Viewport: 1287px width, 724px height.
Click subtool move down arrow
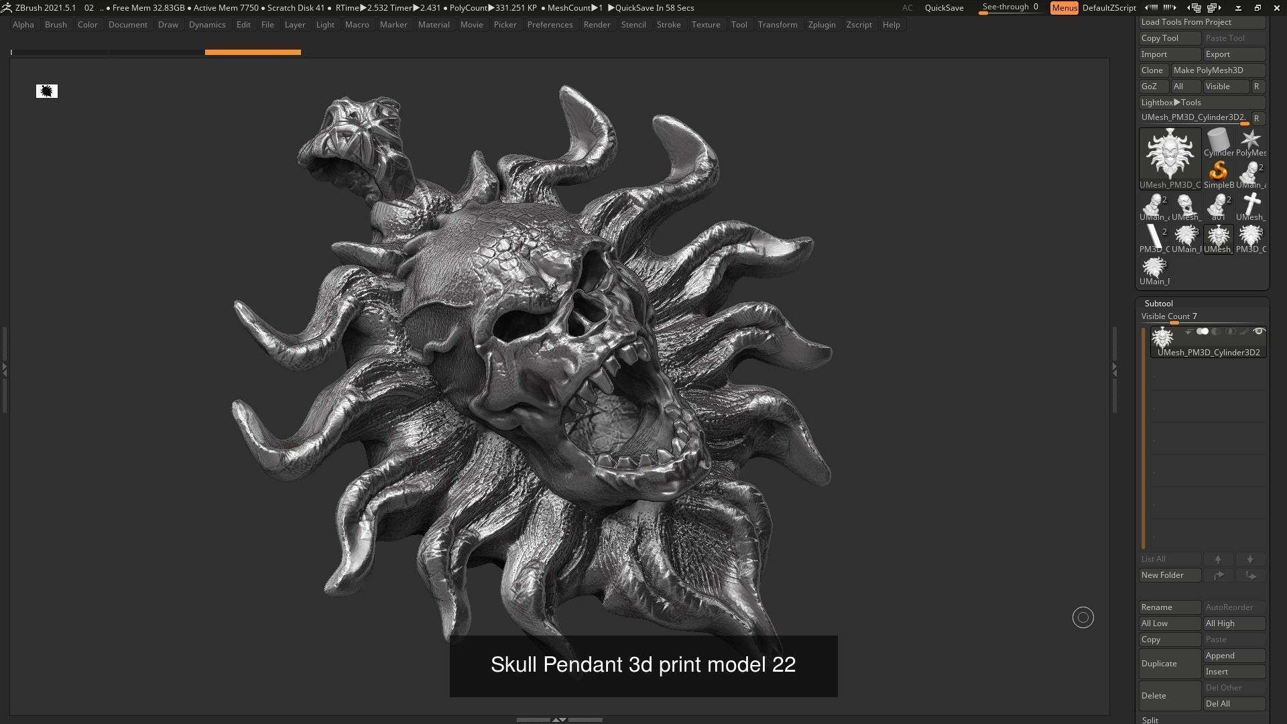[1250, 559]
